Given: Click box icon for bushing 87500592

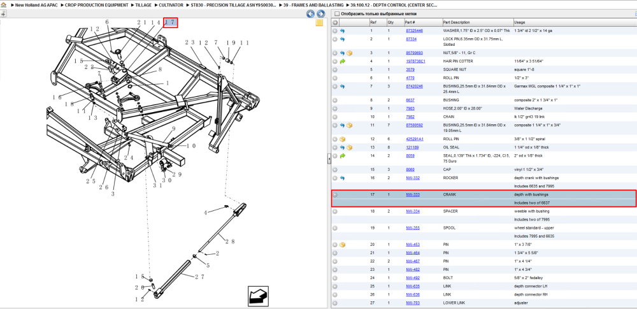Looking at the screenshot, I should (349, 126).
